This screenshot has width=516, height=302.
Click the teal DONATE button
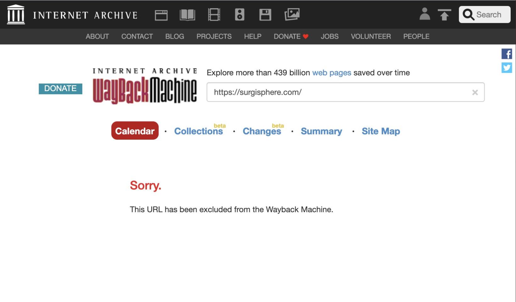[60, 89]
